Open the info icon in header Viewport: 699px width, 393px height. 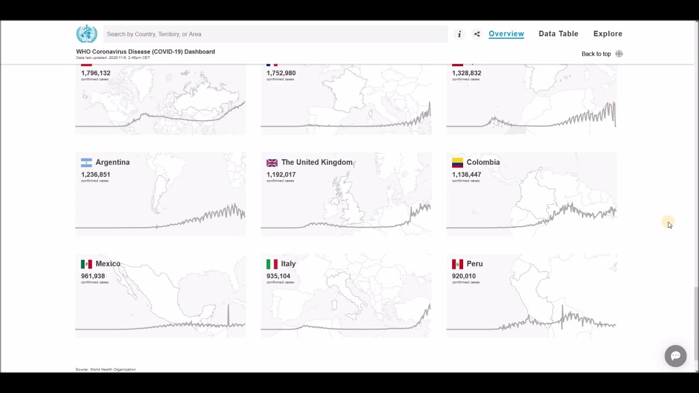pos(459,34)
